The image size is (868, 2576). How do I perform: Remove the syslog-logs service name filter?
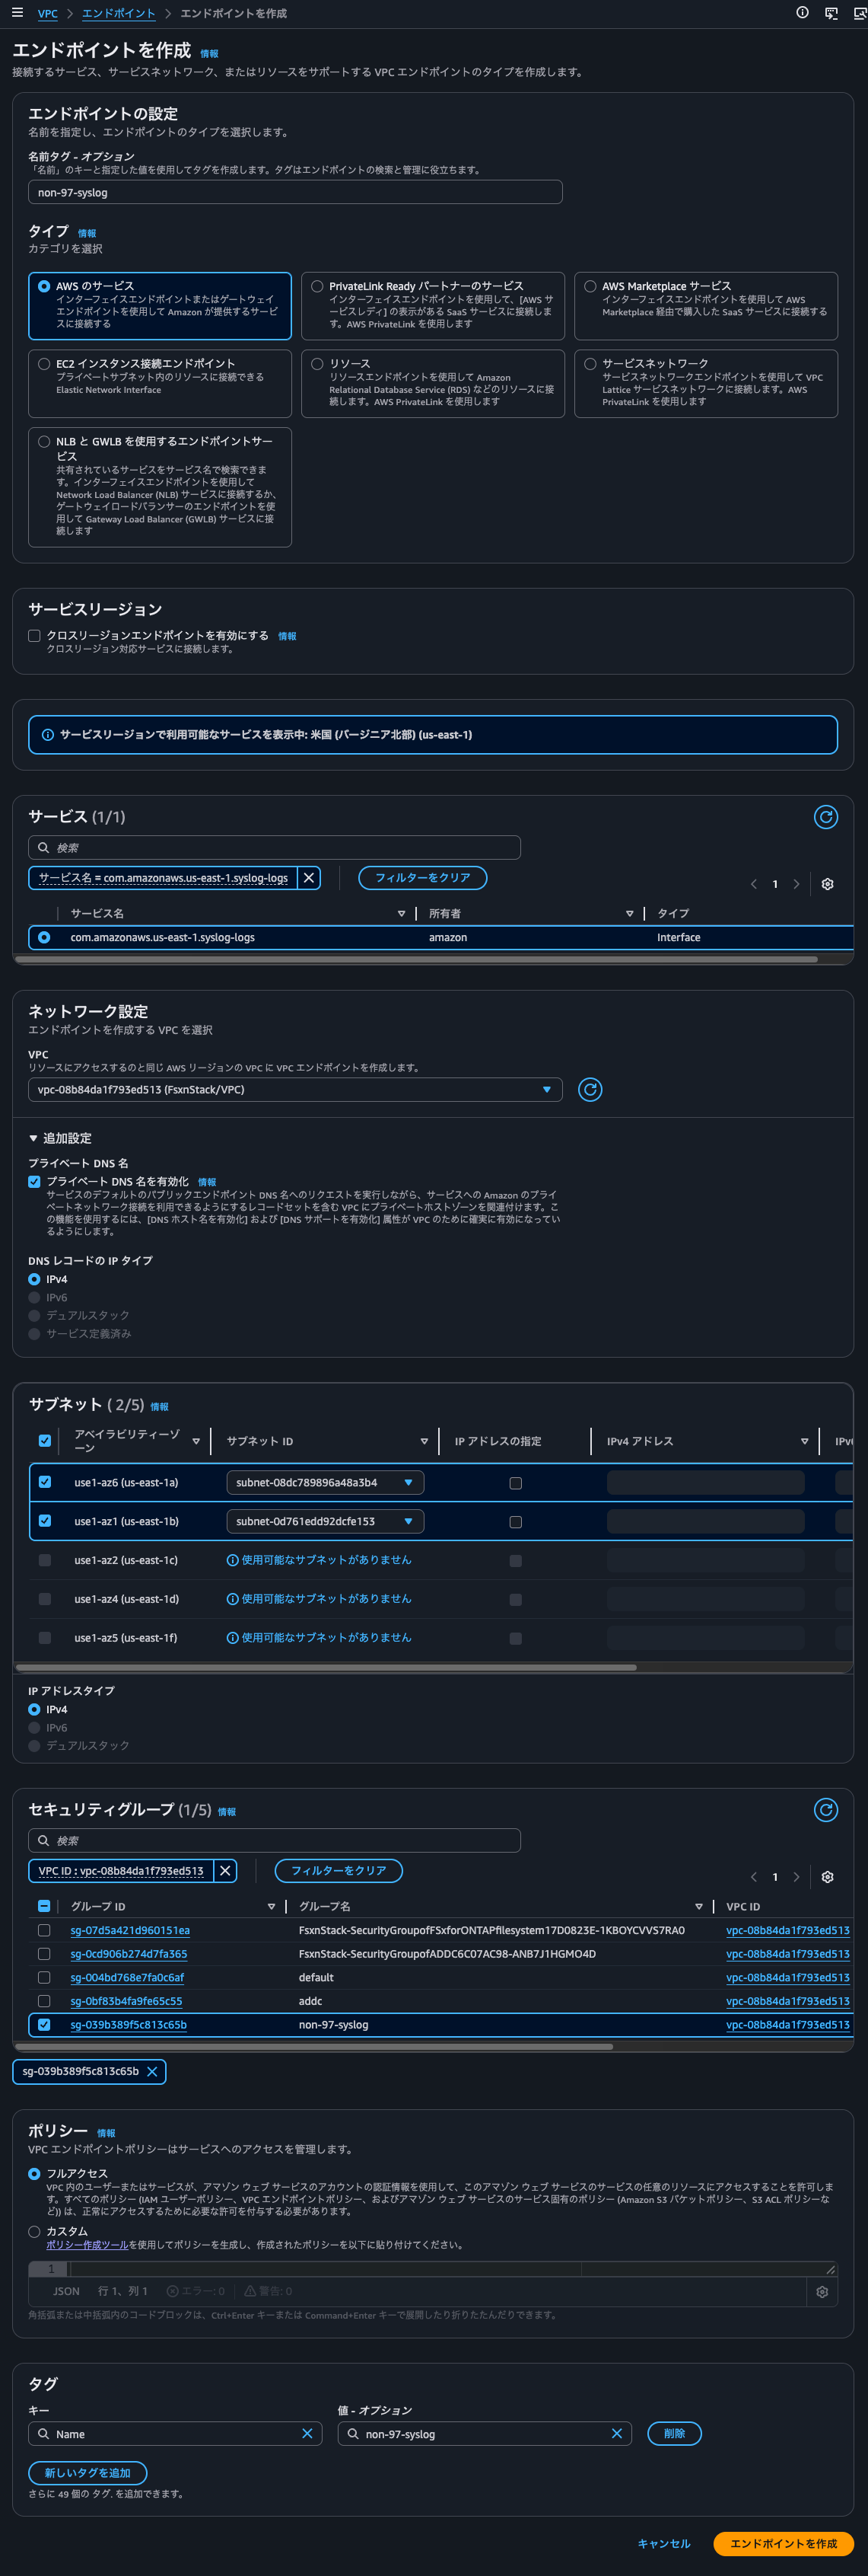click(x=309, y=877)
